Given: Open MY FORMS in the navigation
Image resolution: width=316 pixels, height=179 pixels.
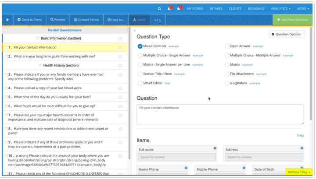Looking at the screenshot, I should tap(195, 9).
